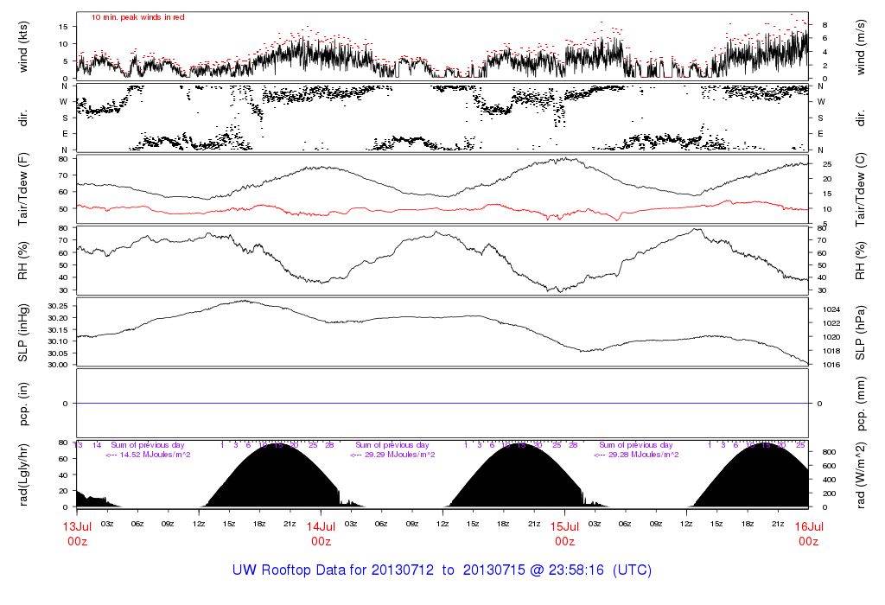Screen dimensions: 885x605
Task: Select the 'Tair/Tdew (F)' axis label
Action: tap(23, 188)
